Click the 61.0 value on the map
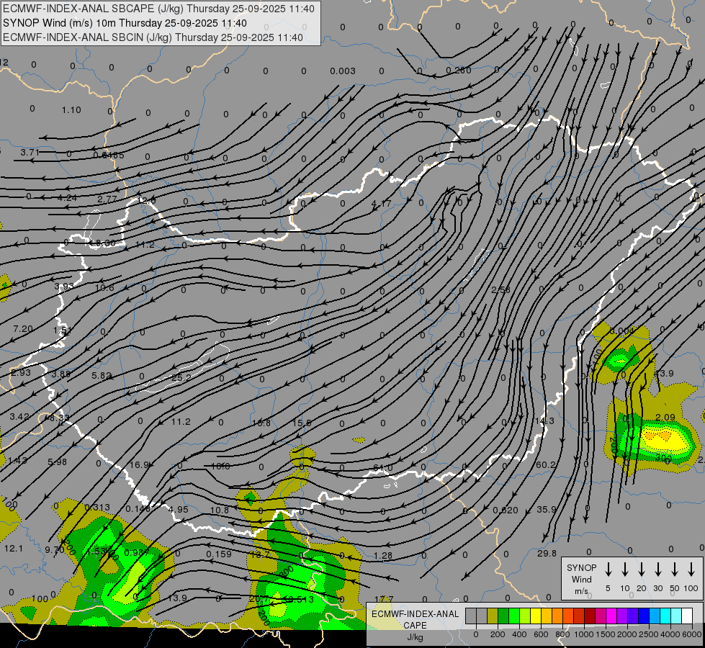The image size is (705, 648). [x=382, y=468]
